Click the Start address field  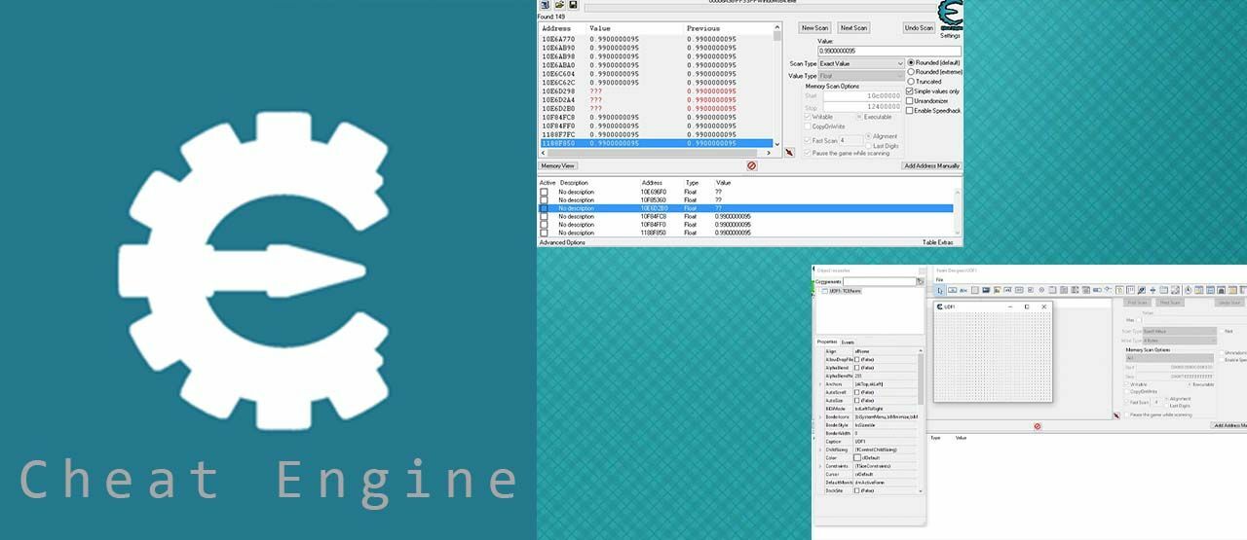[x=863, y=96]
